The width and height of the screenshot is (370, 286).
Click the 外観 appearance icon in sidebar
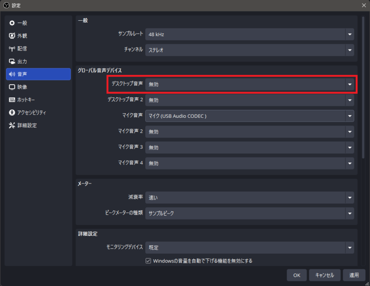point(12,36)
